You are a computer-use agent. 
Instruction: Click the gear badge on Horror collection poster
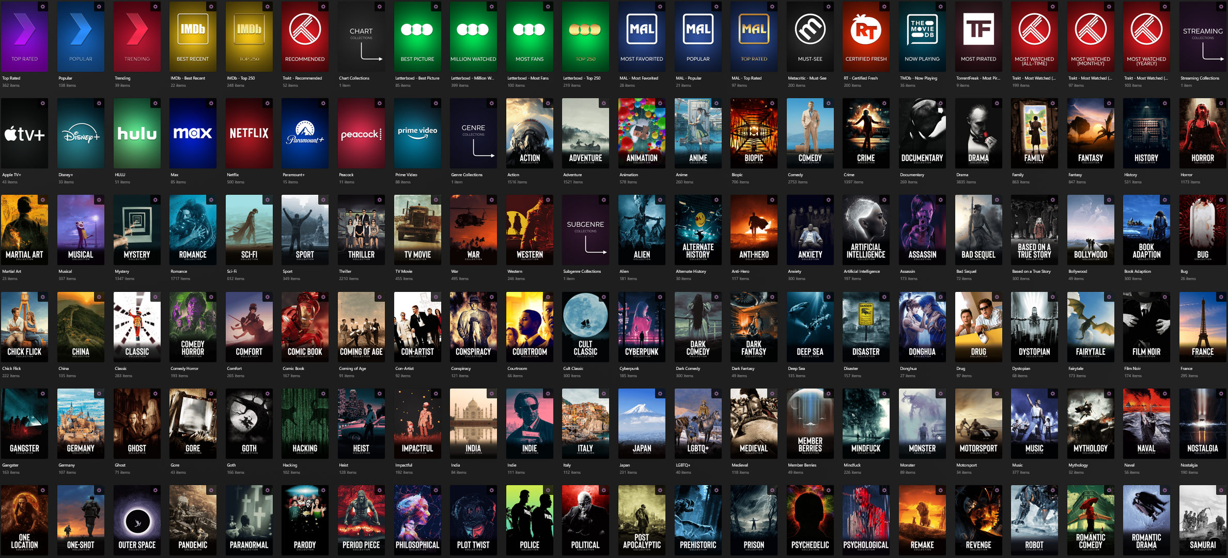click(x=1221, y=103)
